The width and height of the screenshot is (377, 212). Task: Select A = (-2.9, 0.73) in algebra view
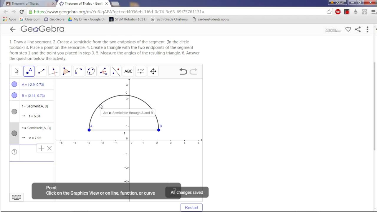[33, 85]
